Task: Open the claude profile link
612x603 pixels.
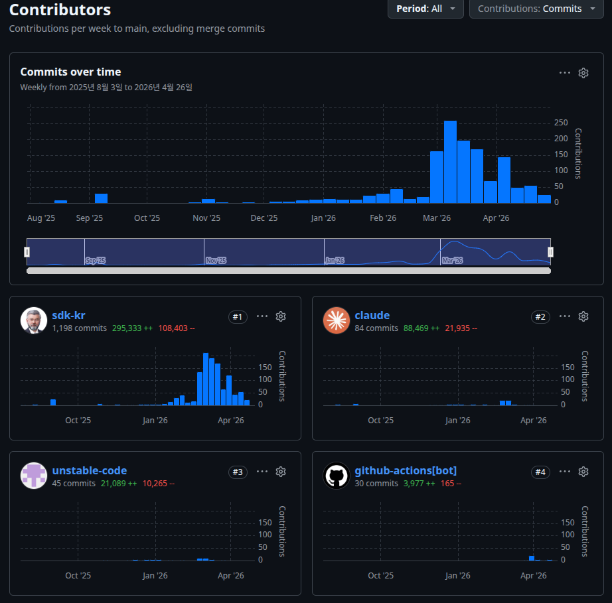Action: click(x=372, y=315)
